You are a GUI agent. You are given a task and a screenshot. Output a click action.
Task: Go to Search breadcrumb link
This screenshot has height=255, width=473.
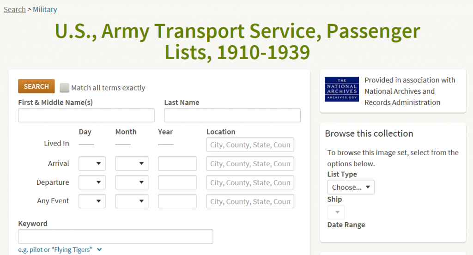[x=14, y=9]
